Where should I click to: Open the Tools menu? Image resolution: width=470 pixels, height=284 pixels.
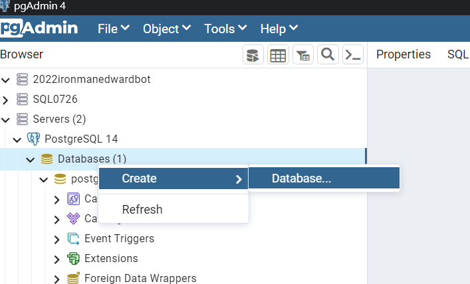point(225,29)
